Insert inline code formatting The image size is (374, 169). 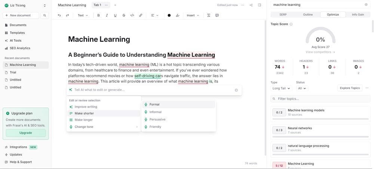(132, 15)
